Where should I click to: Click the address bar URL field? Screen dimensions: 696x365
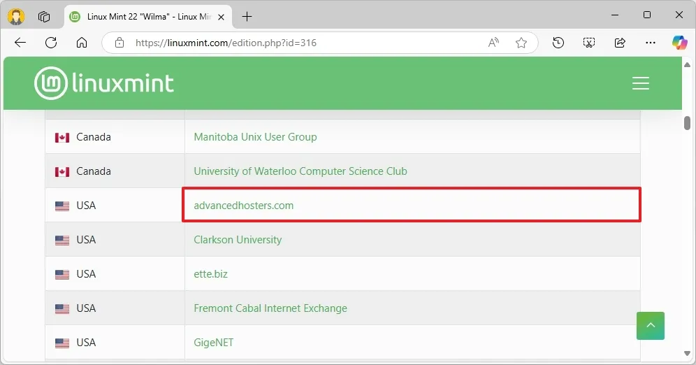[x=300, y=43]
